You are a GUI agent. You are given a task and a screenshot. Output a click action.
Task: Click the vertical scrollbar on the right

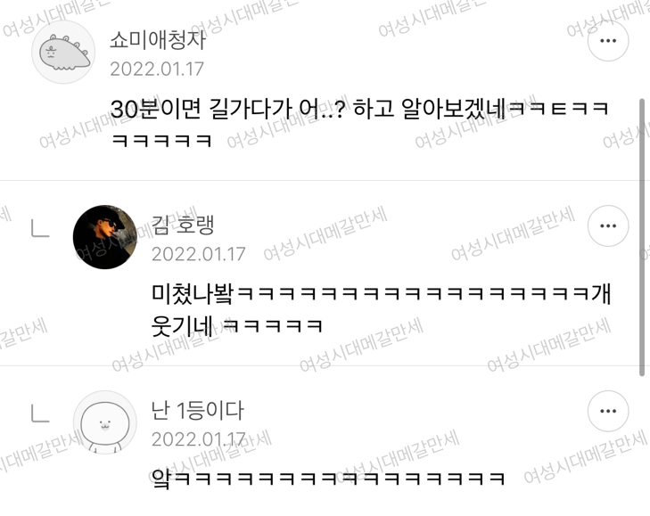(x=642, y=237)
